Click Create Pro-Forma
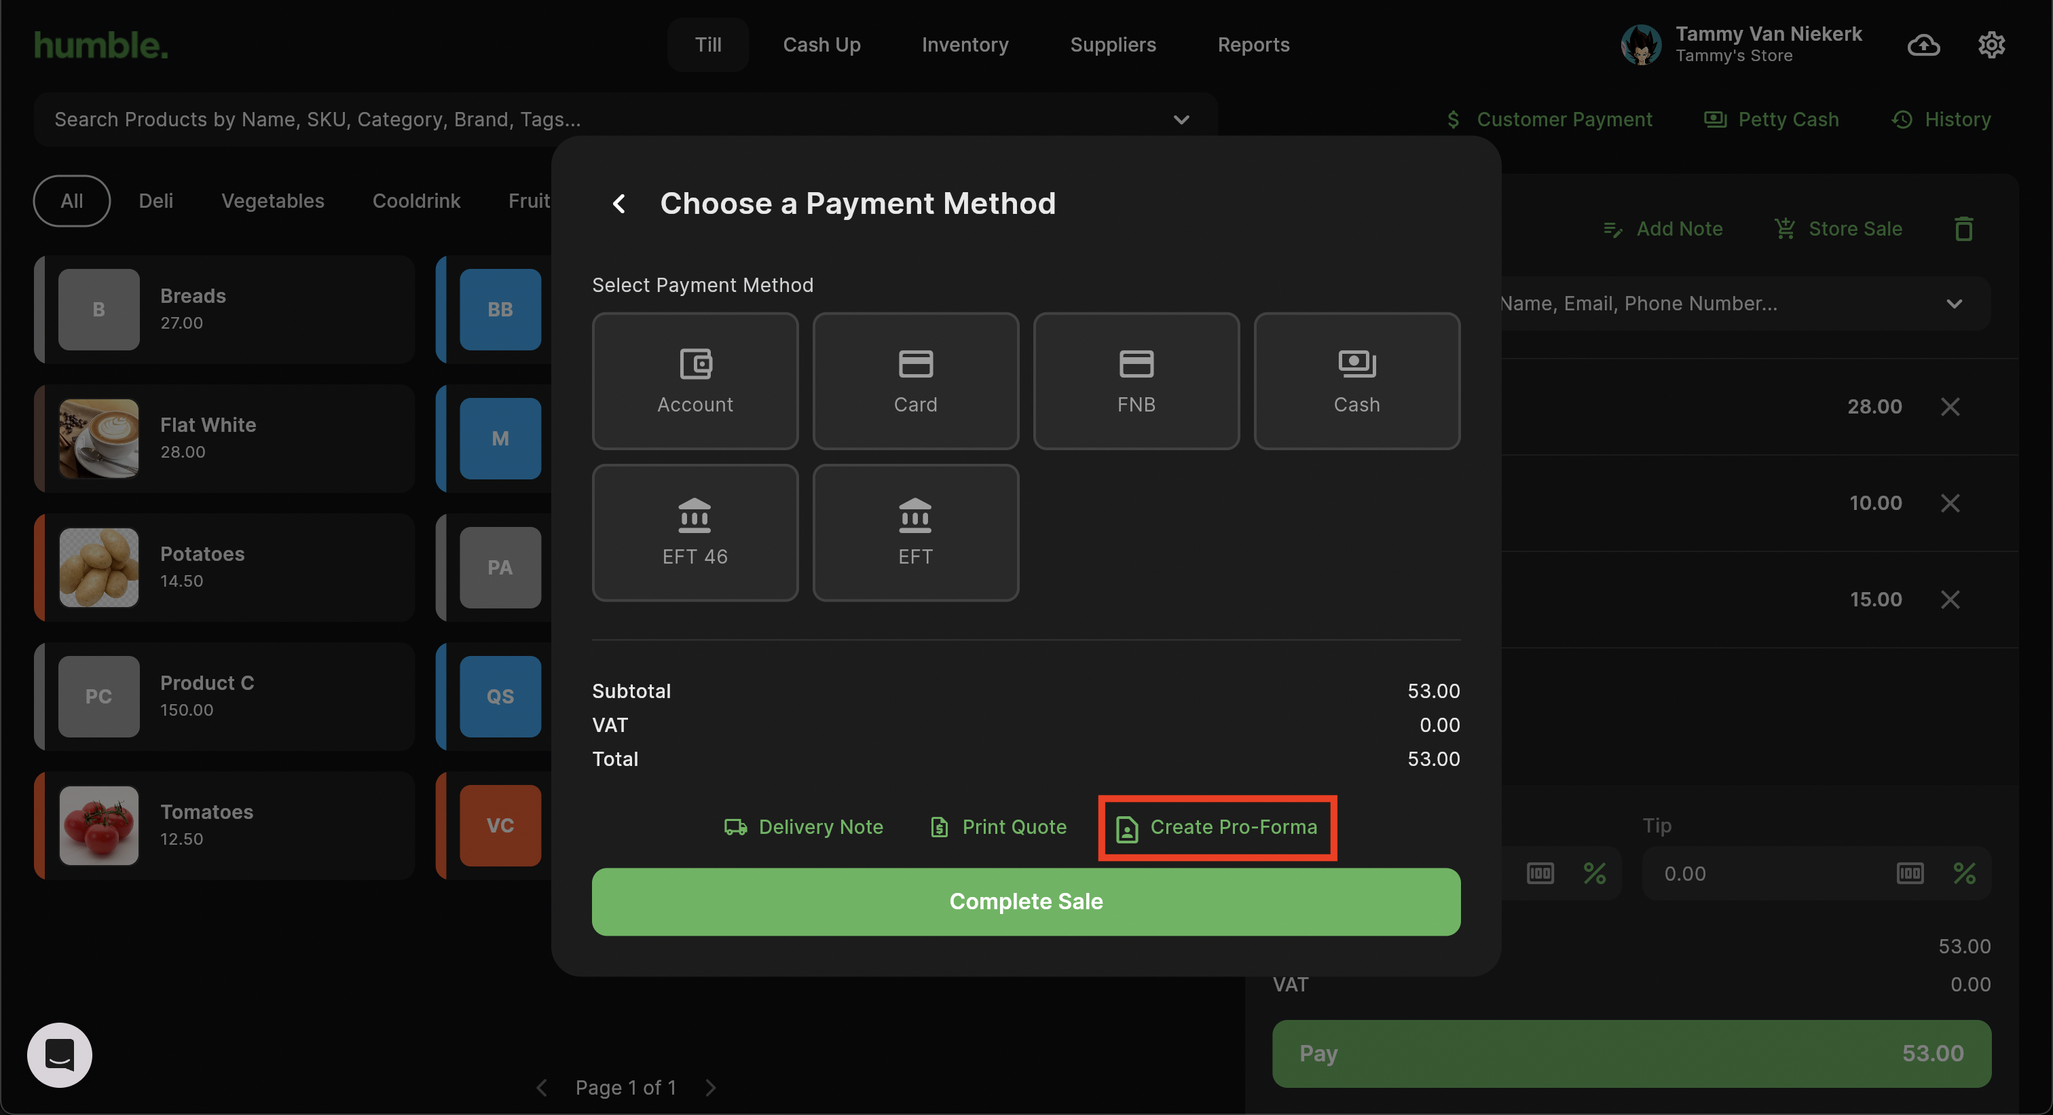The width and height of the screenshot is (2053, 1115). pyautogui.click(x=1217, y=828)
